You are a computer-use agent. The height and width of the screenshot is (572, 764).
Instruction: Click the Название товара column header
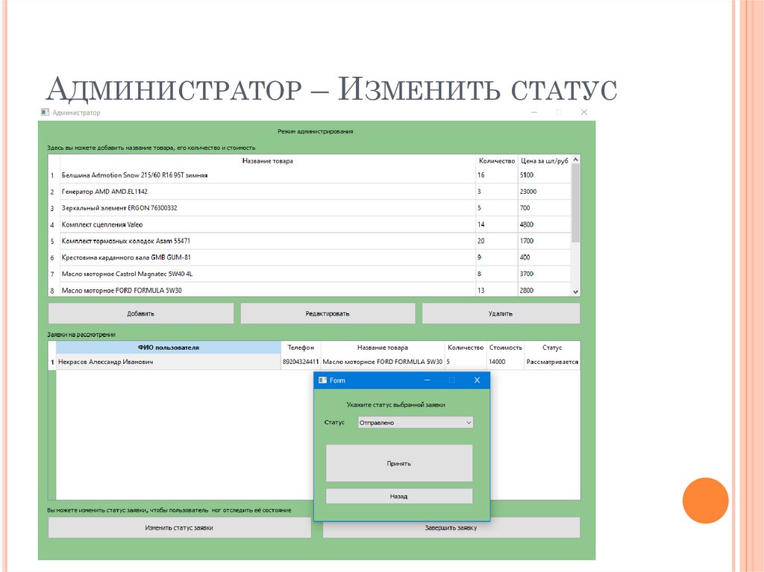click(267, 160)
